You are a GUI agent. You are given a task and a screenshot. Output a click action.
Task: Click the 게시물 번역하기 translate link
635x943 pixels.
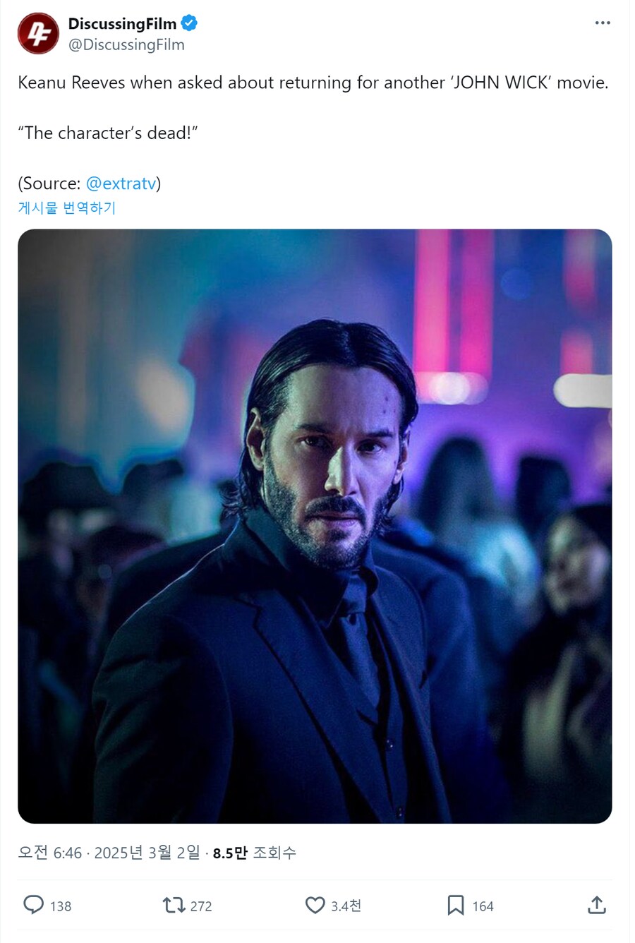coord(67,208)
